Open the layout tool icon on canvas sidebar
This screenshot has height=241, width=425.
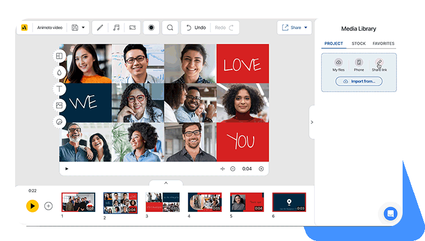tap(59, 56)
